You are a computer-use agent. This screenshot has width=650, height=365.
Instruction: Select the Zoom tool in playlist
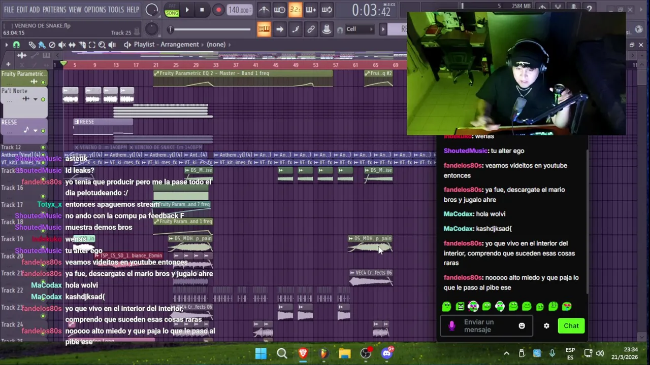point(102,45)
